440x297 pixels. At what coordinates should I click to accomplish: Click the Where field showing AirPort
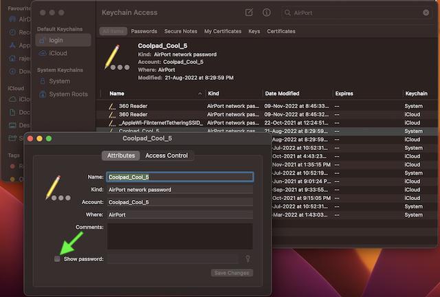pyautogui.click(x=180, y=214)
